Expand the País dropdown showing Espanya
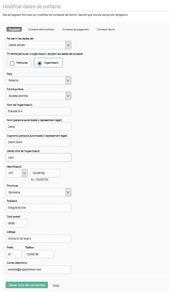The height and width of the screenshot is (292, 169). click(39, 80)
